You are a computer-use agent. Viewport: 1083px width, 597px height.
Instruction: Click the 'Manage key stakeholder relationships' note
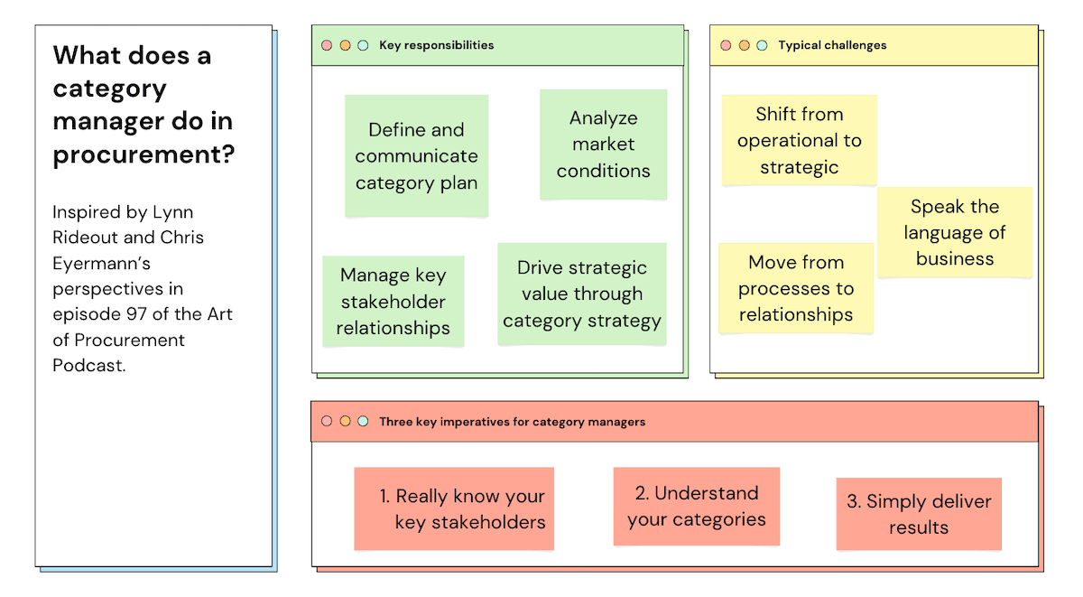pos(393,302)
